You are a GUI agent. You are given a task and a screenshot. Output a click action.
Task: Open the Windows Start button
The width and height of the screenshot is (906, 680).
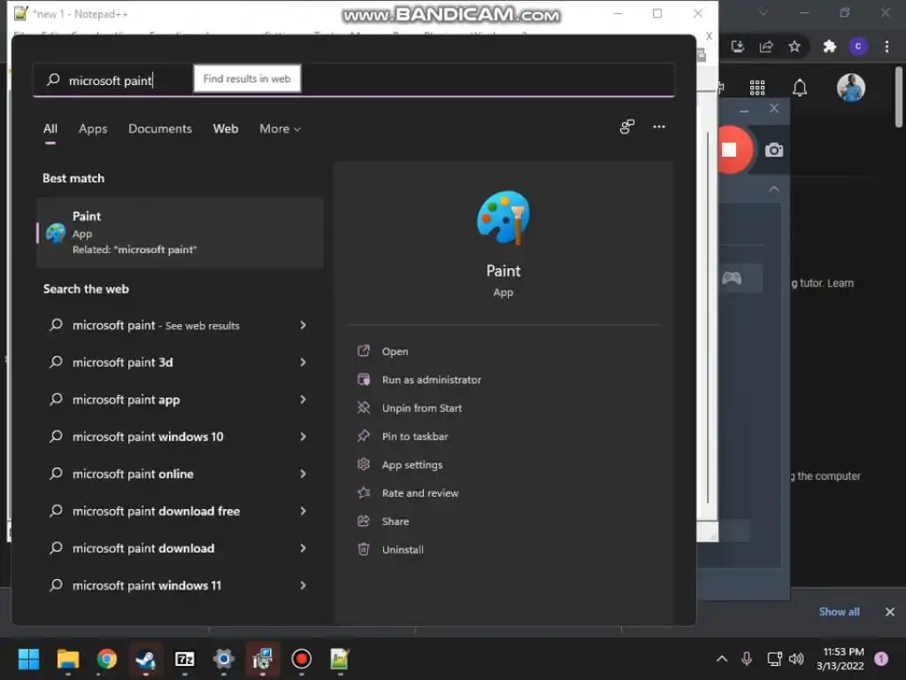tap(29, 659)
